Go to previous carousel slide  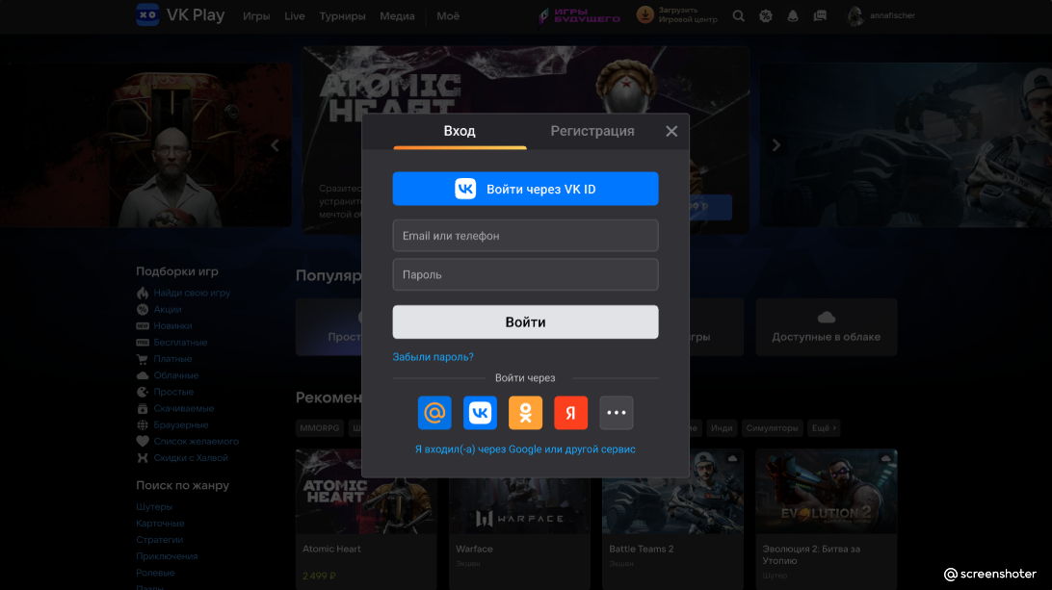point(276,145)
